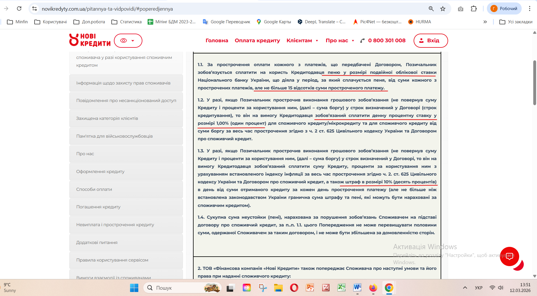The image size is (537, 296).
Task: Open the zoom magnifier icon in address bar
Action: tap(431, 9)
